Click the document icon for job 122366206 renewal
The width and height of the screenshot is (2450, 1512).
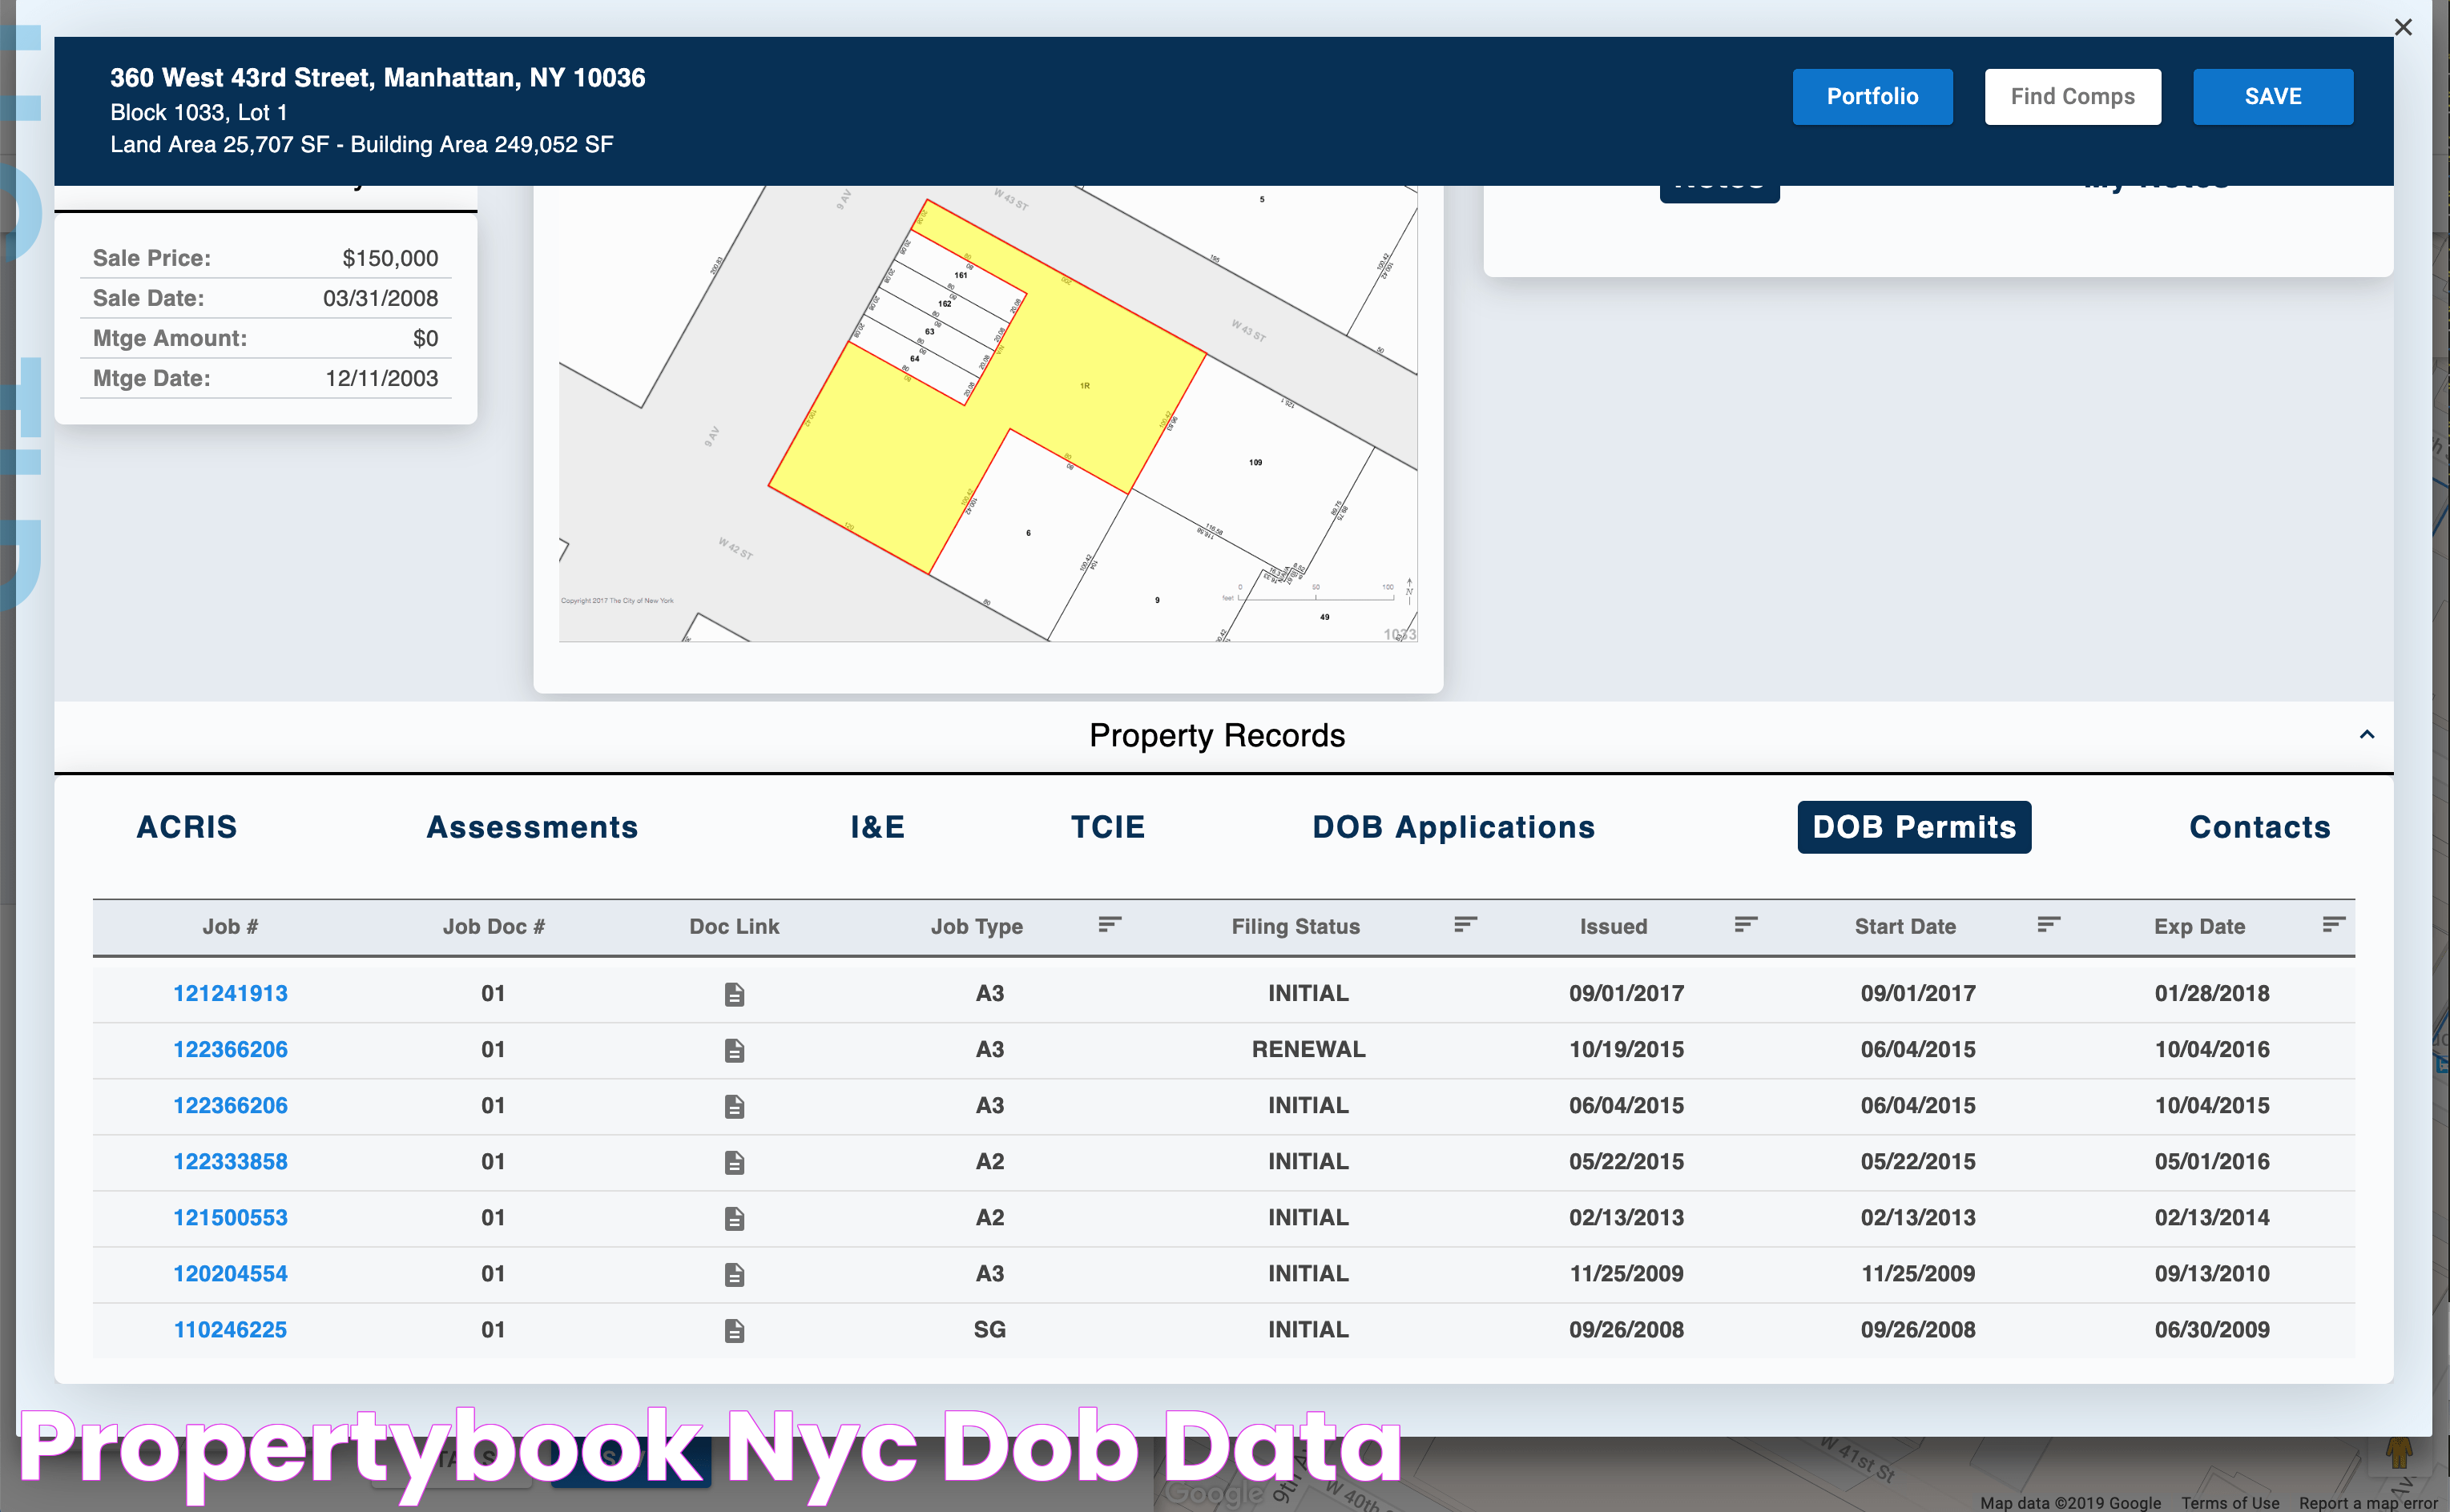733,1050
